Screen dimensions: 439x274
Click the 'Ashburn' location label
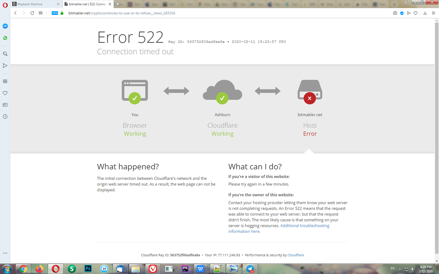(x=222, y=115)
